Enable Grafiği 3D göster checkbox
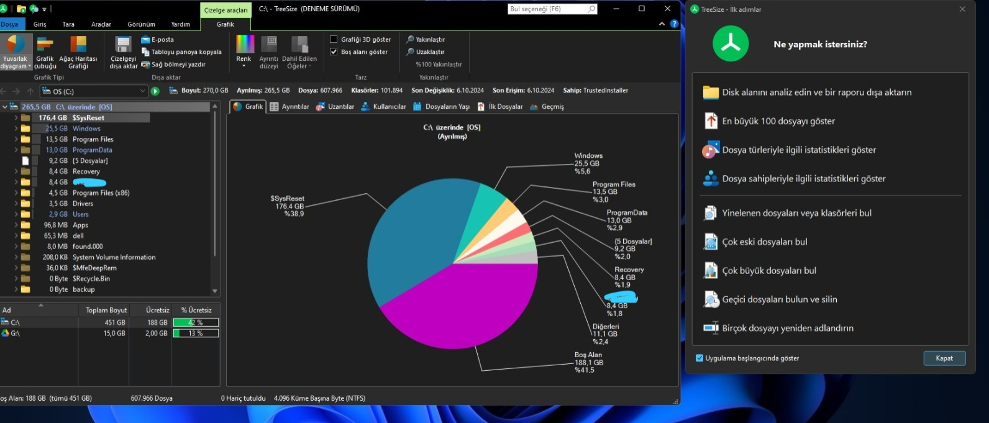Image resolution: width=989 pixels, height=423 pixels. tap(334, 39)
